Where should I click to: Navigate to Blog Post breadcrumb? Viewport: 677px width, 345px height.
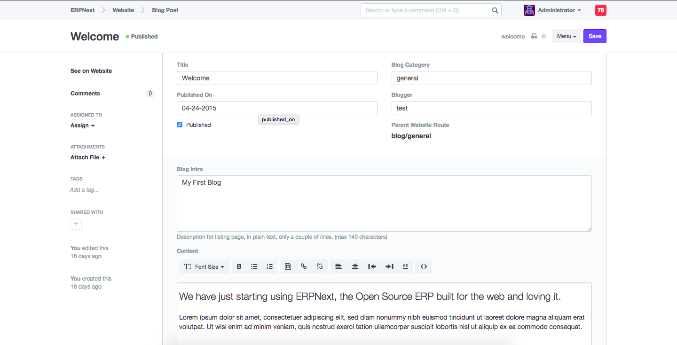165,10
